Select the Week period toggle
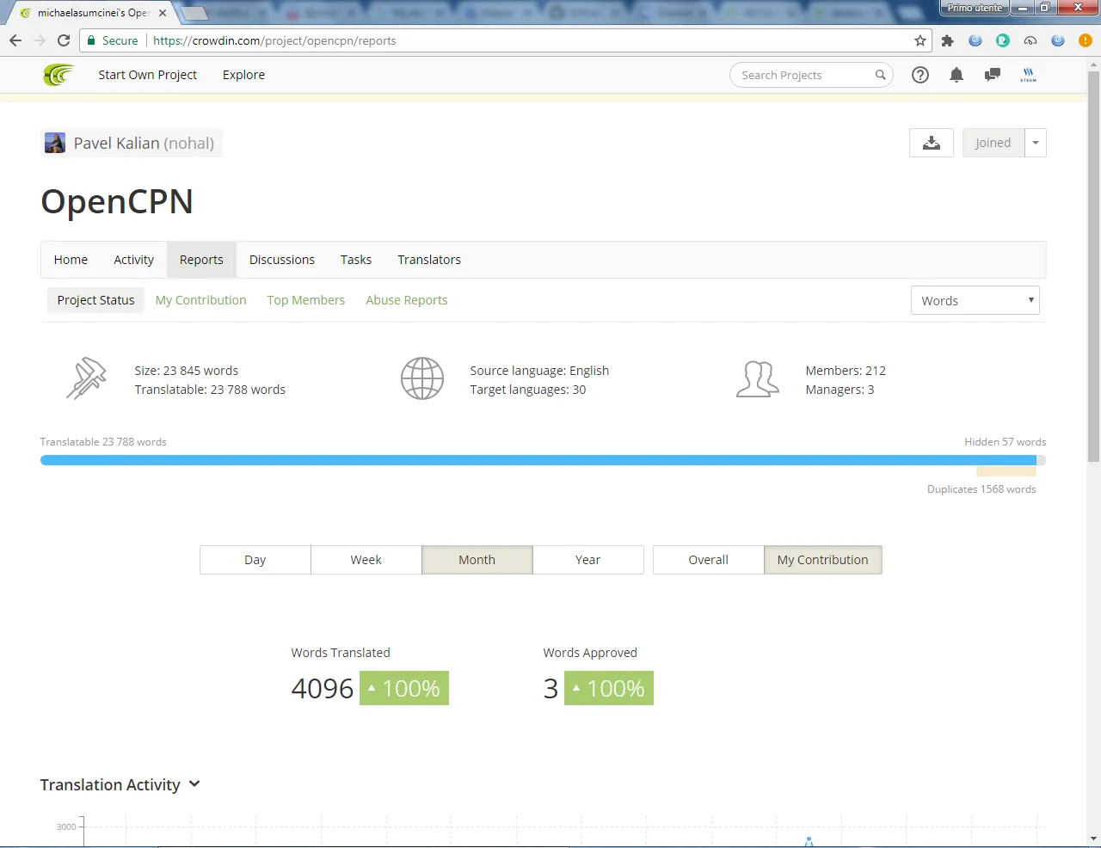Image resolution: width=1101 pixels, height=848 pixels. 366,560
